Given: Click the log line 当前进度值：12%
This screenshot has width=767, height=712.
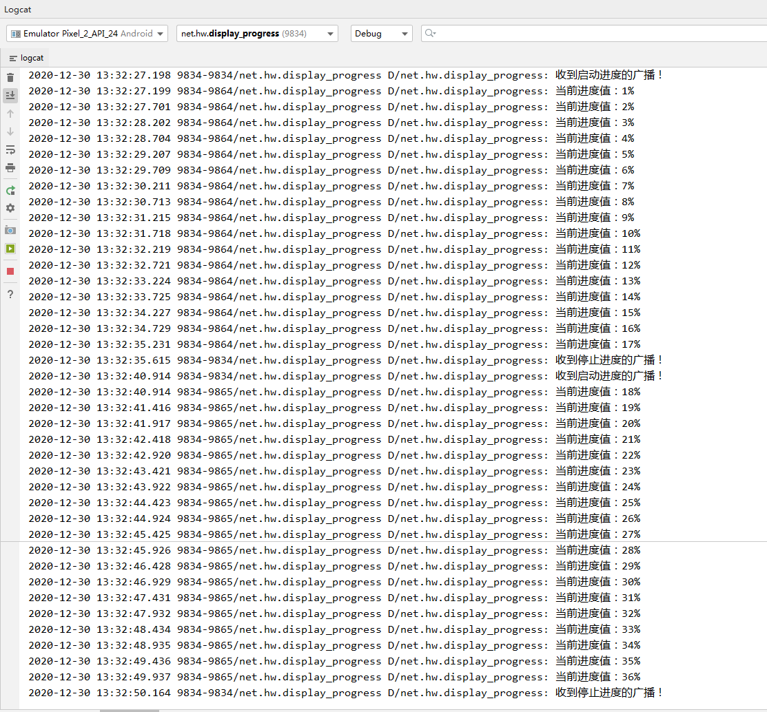Looking at the screenshot, I should [334, 265].
